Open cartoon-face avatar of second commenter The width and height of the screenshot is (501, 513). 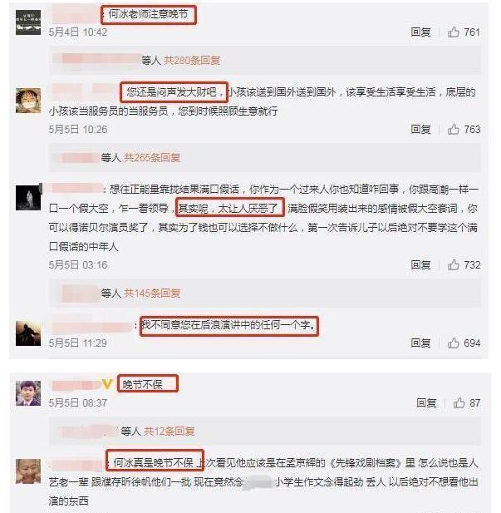(28, 101)
